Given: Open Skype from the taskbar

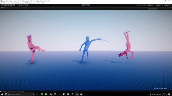Looking at the screenshot, I should point(68,94).
